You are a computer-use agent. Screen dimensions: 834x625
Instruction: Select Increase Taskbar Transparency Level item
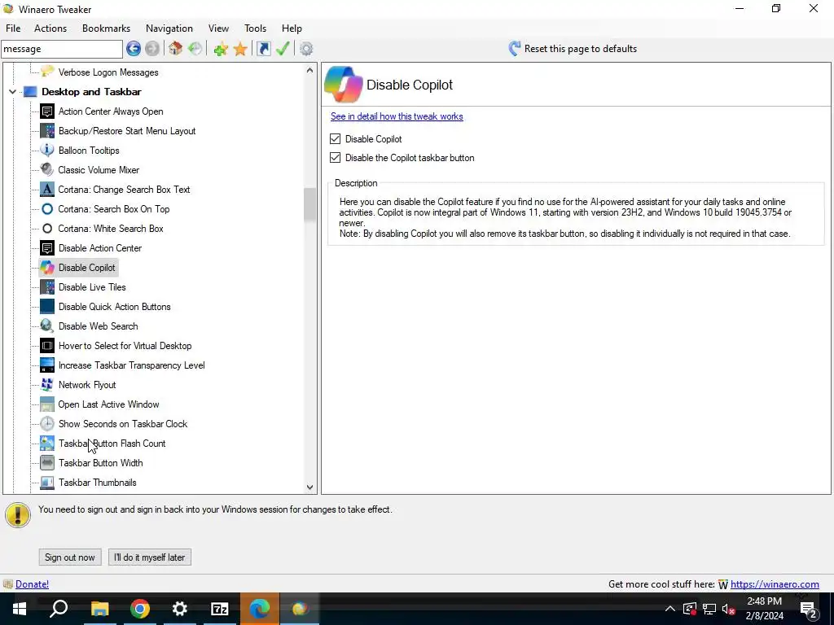(131, 365)
